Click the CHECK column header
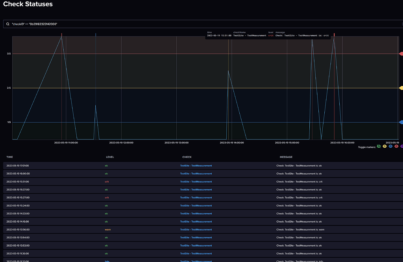The image size is (403, 262). (187, 157)
